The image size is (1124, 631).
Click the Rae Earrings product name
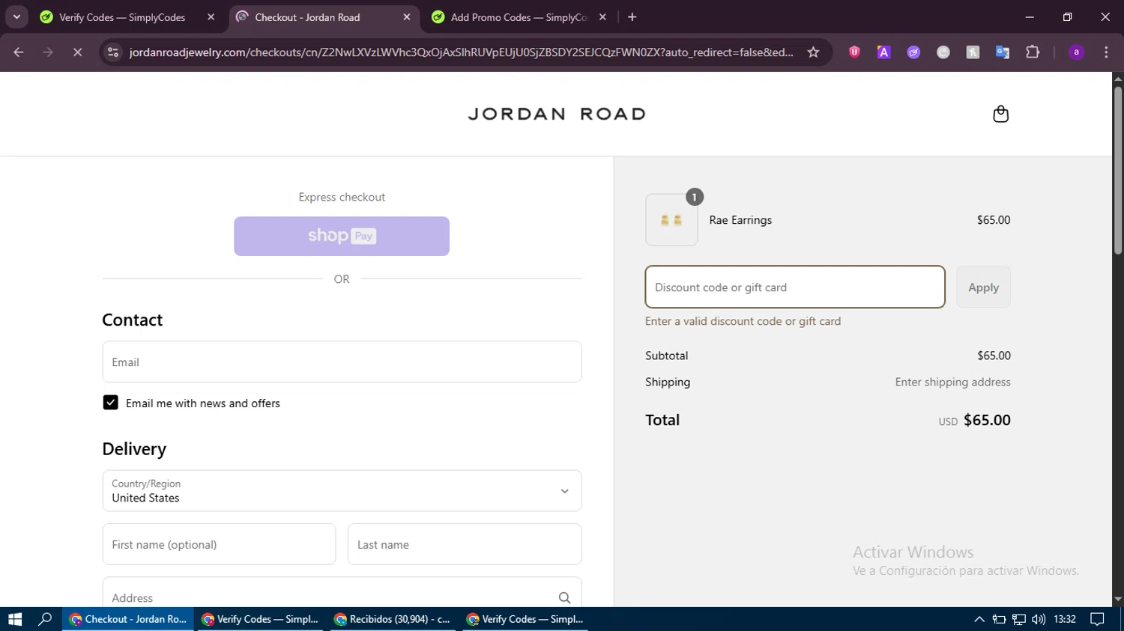(x=740, y=220)
